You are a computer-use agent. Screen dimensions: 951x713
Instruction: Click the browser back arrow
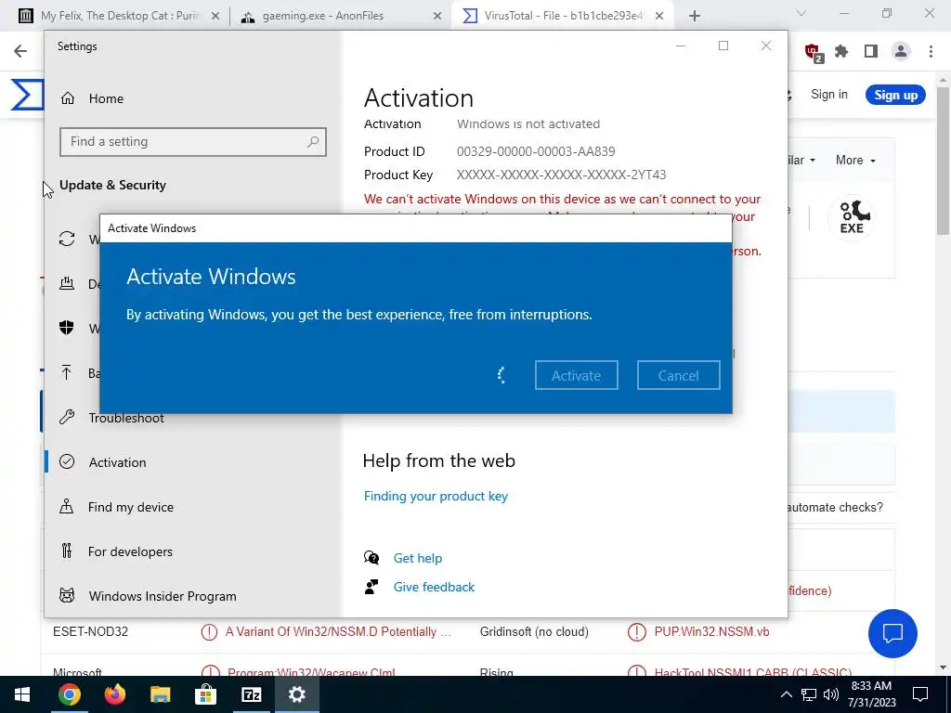point(20,51)
